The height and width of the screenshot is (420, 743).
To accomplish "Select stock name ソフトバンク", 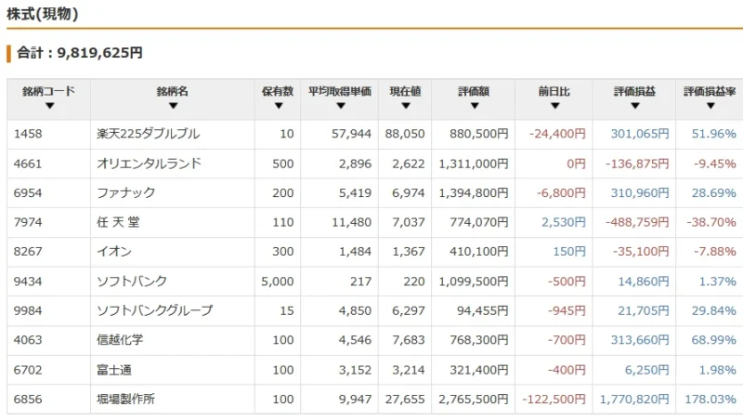I will point(132,282).
